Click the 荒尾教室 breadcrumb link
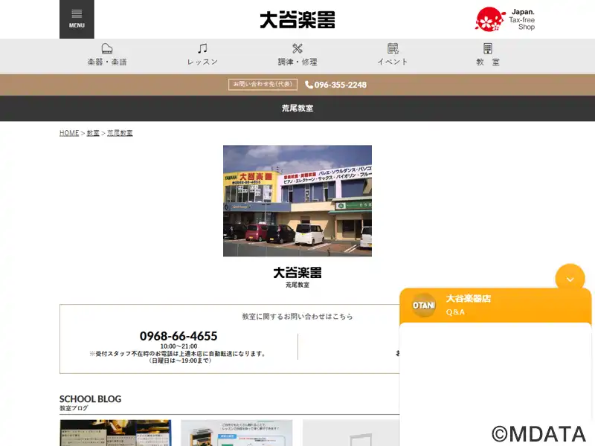 [120, 133]
